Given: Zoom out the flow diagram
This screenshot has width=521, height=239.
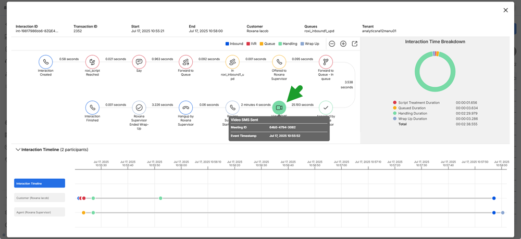Looking at the screenshot, I should pyautogui.click(x=331, y=44).
